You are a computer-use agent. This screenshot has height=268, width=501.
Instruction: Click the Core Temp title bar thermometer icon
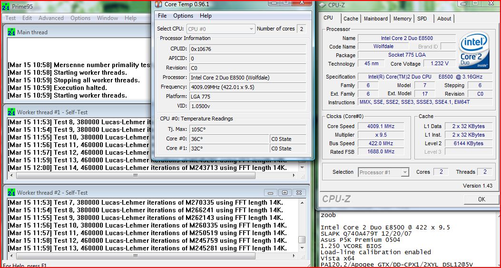pyautogui.click(x=158, y=4)
